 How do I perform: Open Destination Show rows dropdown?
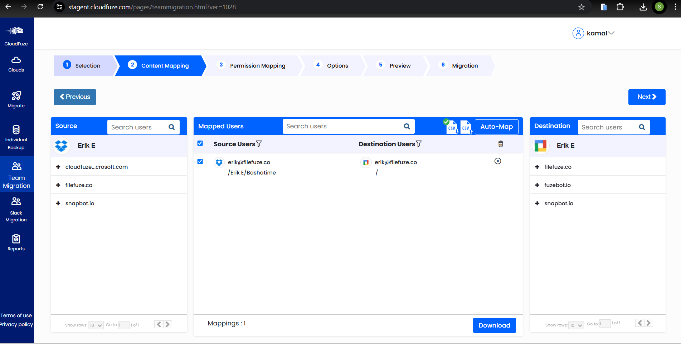tap(576, 325)
